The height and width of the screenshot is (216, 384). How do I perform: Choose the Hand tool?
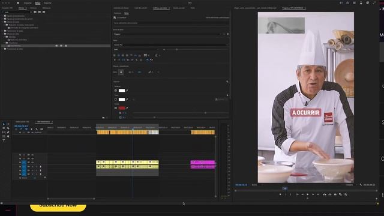click(8, 136)
